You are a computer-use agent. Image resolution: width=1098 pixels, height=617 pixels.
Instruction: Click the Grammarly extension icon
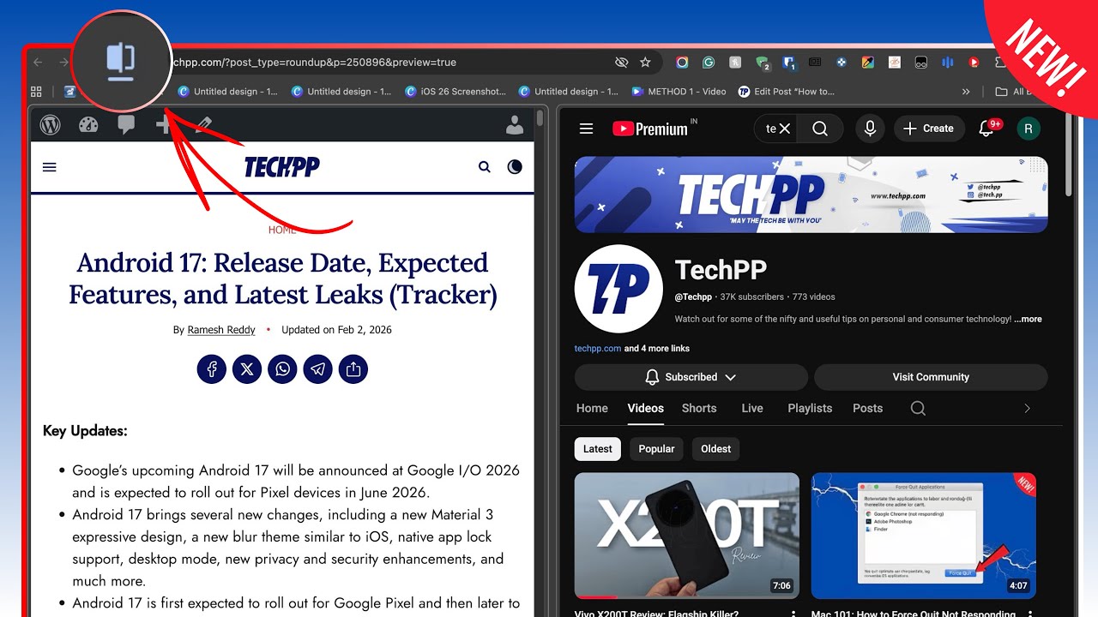click(709, 62)
